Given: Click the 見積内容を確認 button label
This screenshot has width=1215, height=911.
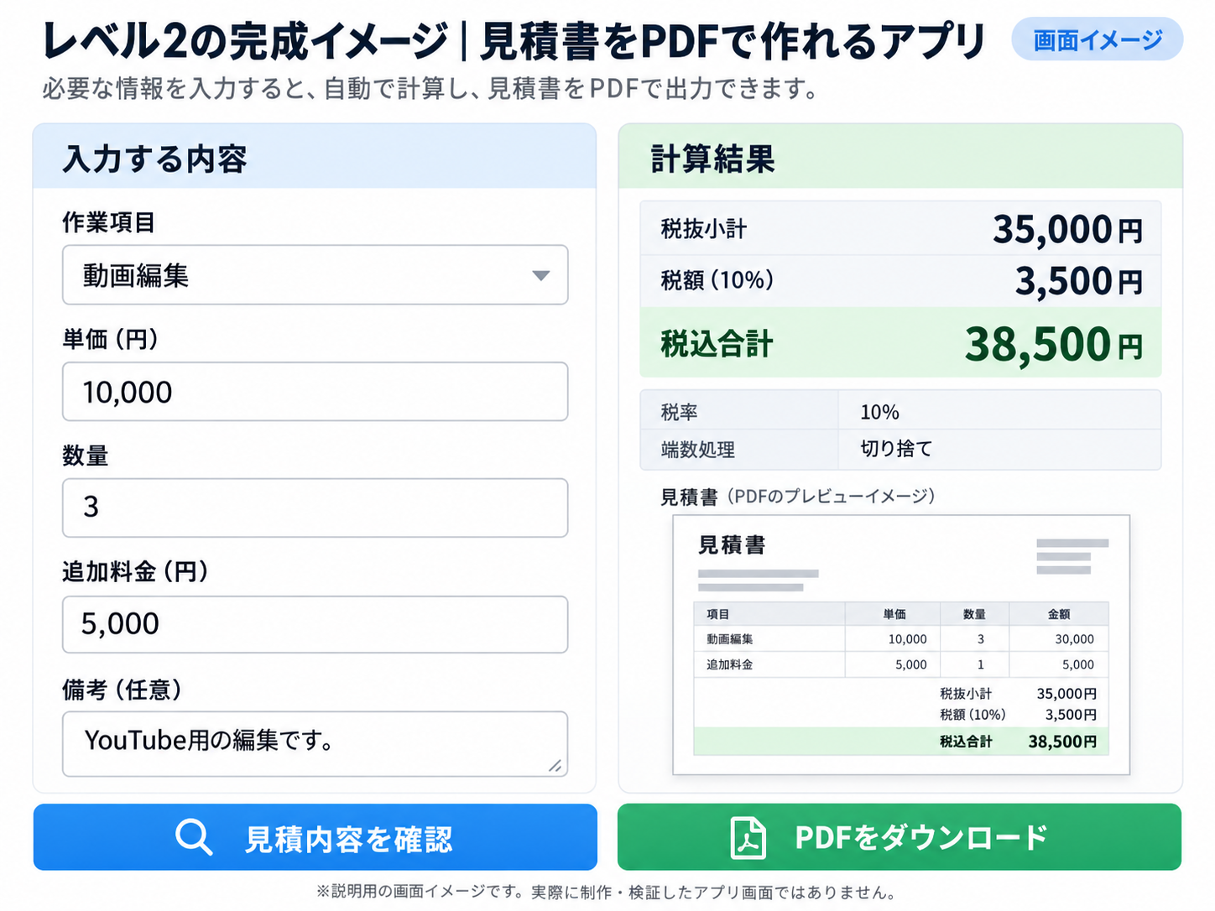Looking at the screenshot, I should (x=348, y=839).
